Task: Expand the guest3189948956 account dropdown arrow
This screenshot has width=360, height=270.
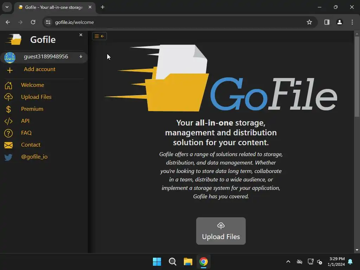Action: pyautogui.click(x=81, y=57)
